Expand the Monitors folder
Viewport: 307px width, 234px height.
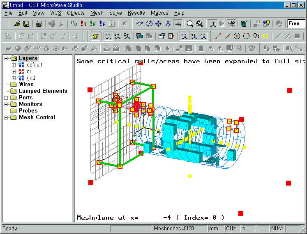pos(6,104)
